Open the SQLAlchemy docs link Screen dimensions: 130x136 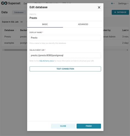pyautogui.click(x=47, y=61)
